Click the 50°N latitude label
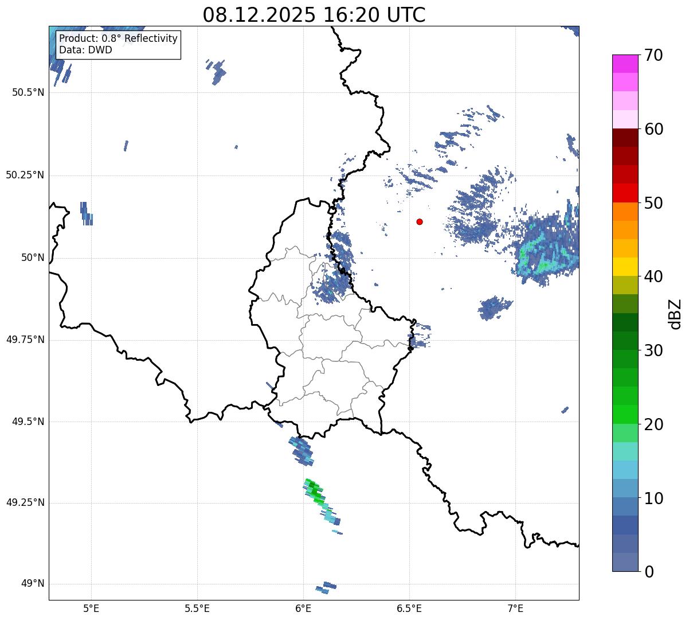Image resolution: width=689 pixels, height=620 pixels. 32,258
